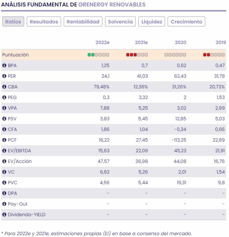Open the Pay-Out info icon

[x=5, y=204]
